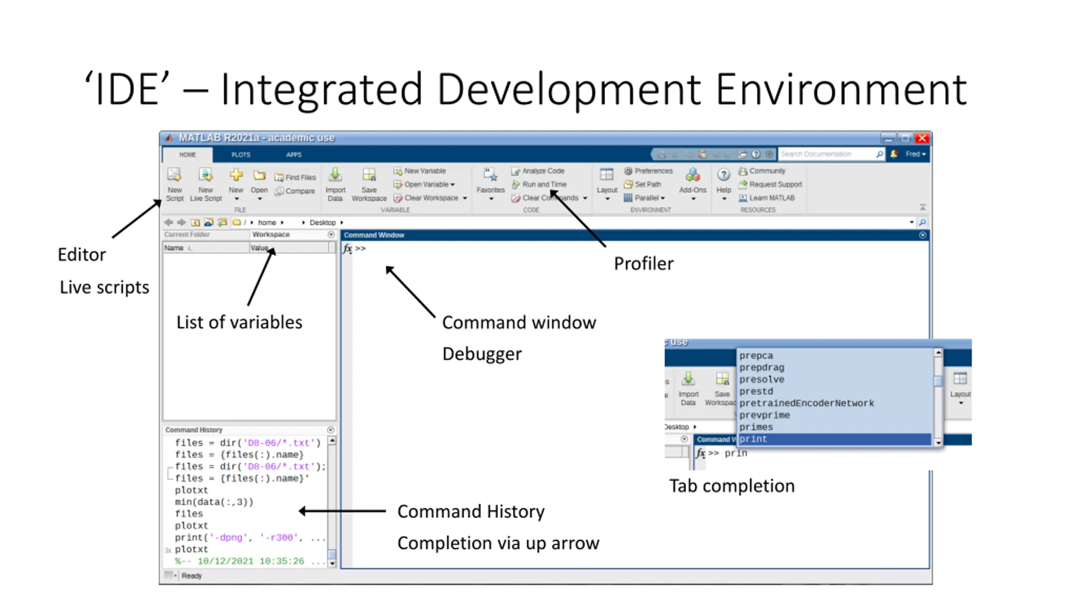Expand the Clear Workspace dropdown arrow
1077x606 pixels.
[x=465, y=198]
